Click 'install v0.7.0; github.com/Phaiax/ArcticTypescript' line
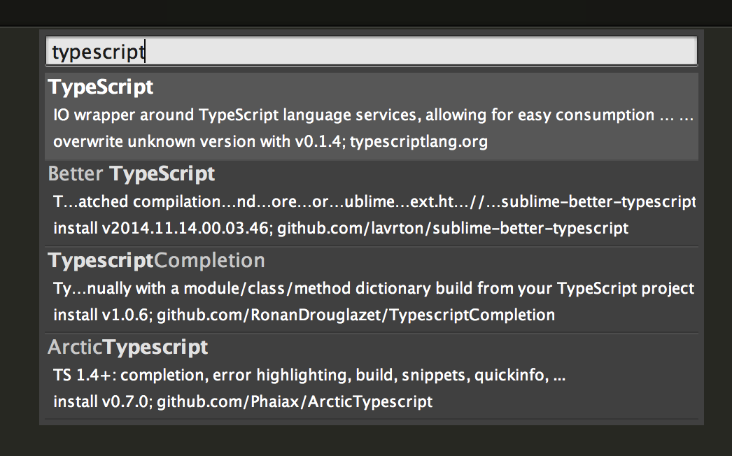This screenshot has width=732, height=456. tap(243, 402)
